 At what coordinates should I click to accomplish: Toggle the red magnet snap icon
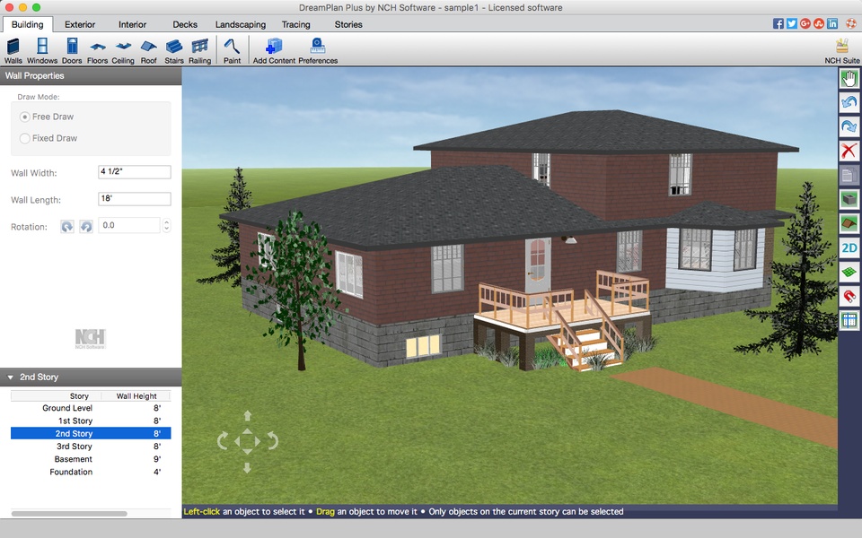849,297
